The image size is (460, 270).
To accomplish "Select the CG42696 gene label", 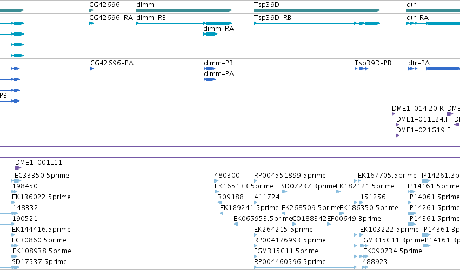I will point(104,5).
